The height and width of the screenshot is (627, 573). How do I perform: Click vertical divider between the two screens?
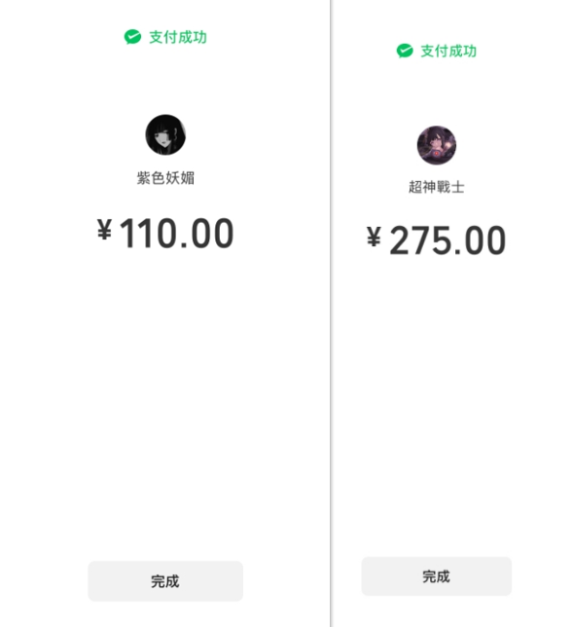[x=331, y=313]
